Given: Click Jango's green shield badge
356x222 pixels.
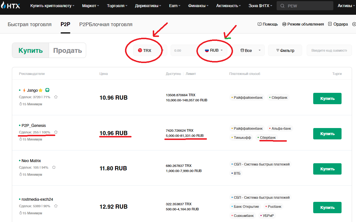Looking at the screenshot, I should pos(47,90).
